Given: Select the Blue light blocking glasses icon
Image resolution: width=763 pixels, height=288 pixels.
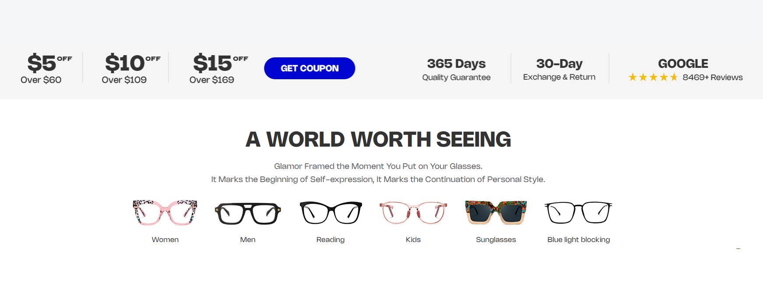Looking at the screenshot, I should 578,212.
